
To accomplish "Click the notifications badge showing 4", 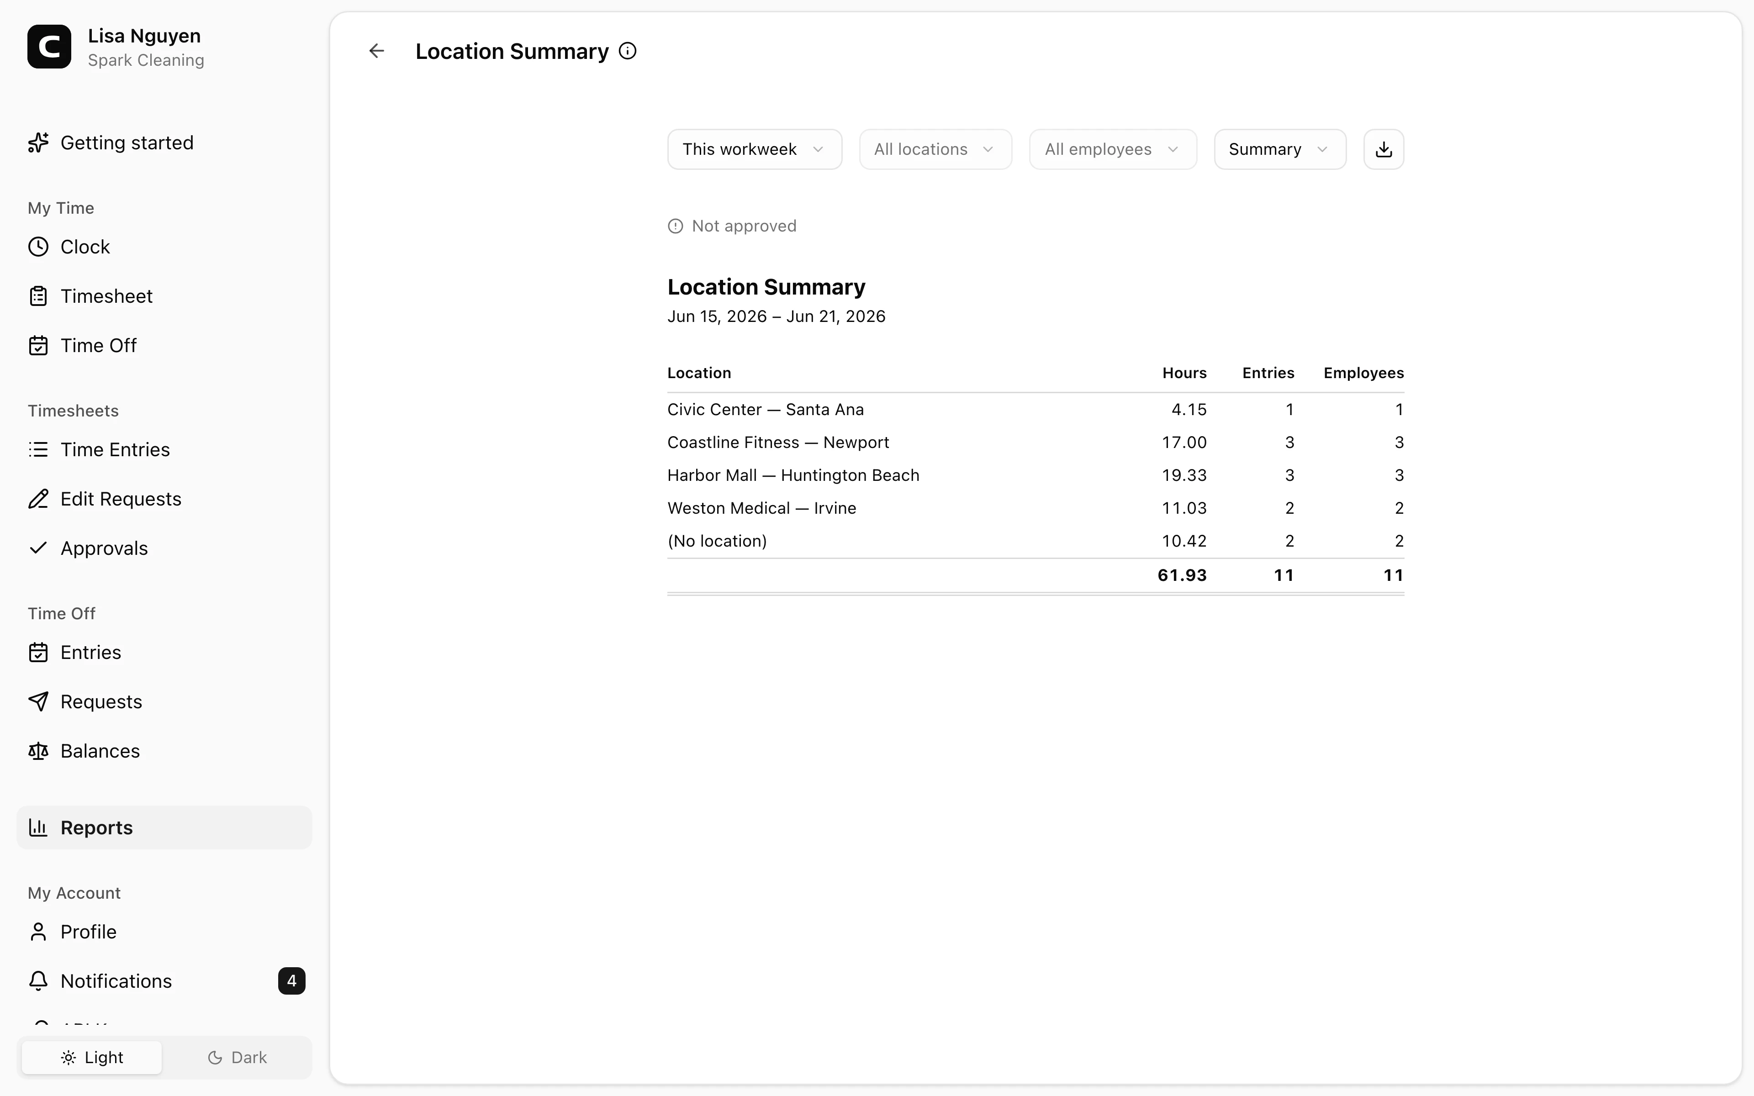I will tap(291, 981).
